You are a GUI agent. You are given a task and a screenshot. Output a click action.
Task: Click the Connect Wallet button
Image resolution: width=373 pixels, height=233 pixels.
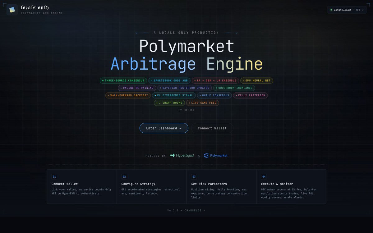(212, 128)
